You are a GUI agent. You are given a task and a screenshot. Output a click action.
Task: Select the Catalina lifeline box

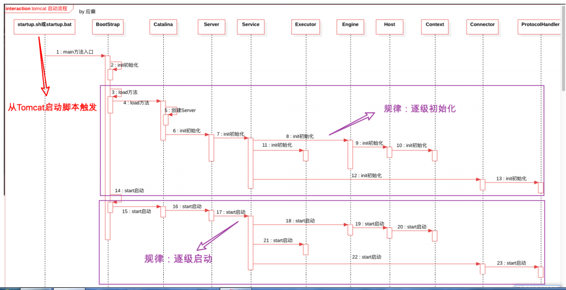(163, 27)
